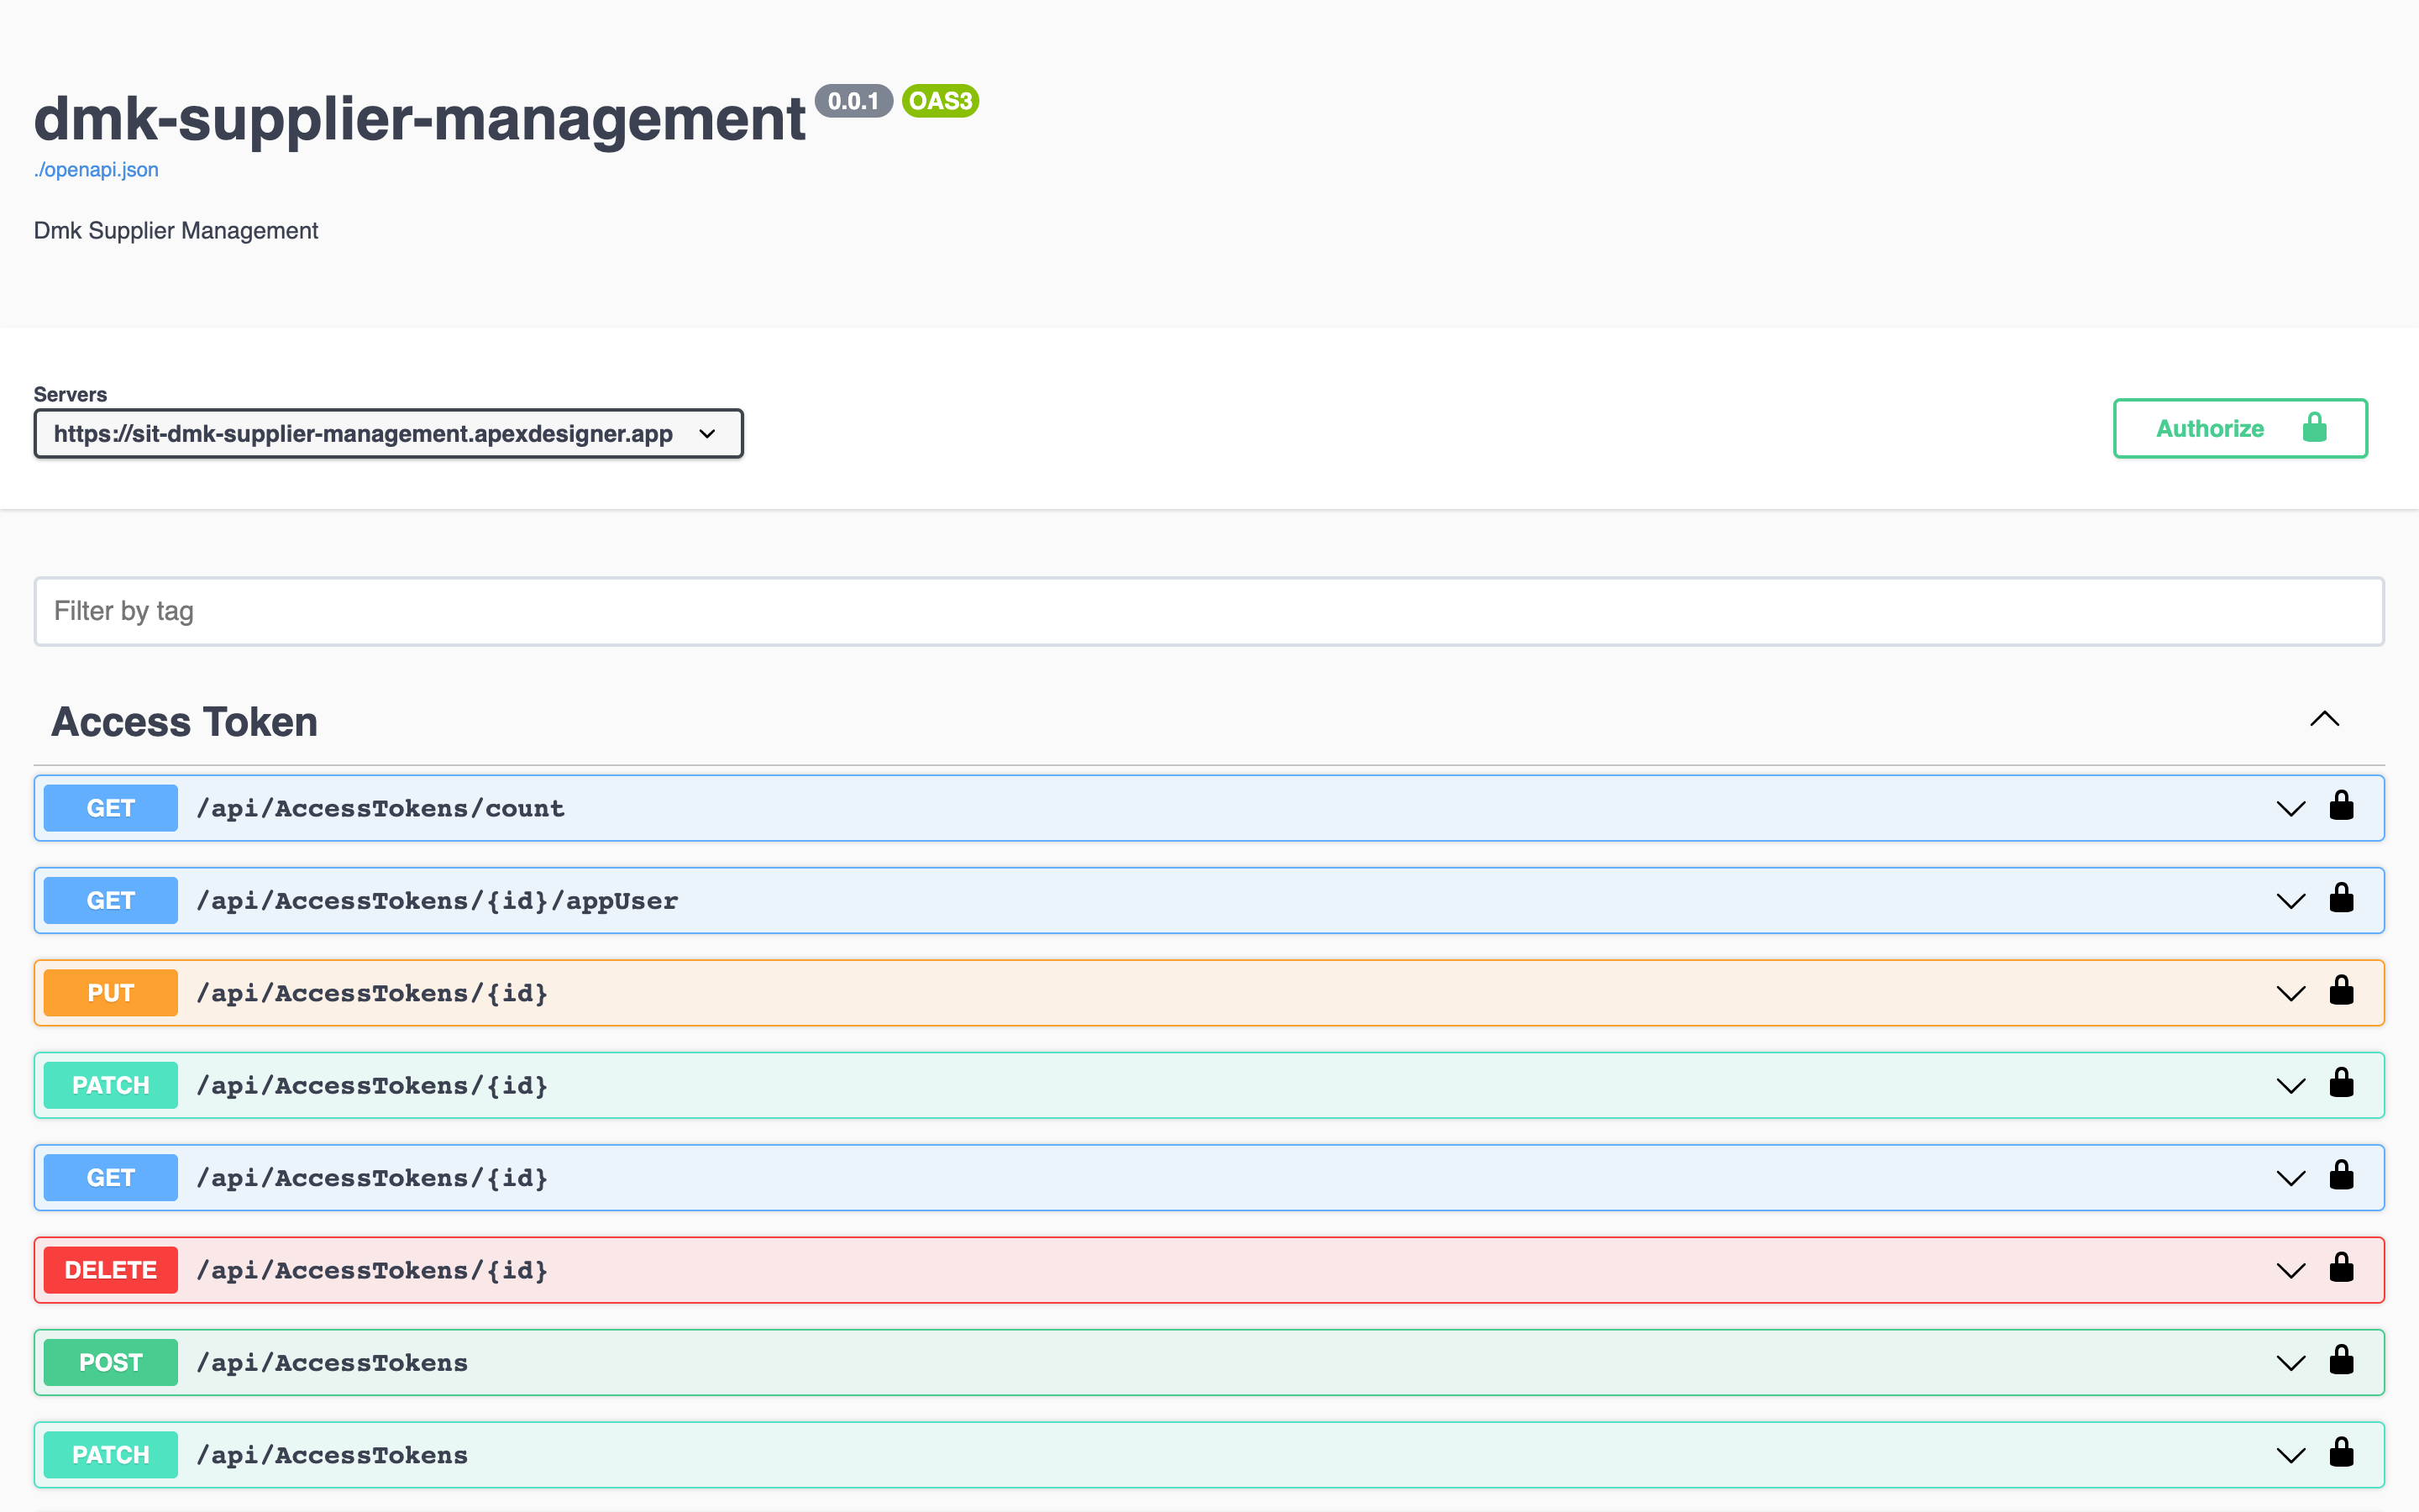The image size is (2419, 1512).
Task: Click the /api/AccessTokens/count path text
Action: (380, 808)
